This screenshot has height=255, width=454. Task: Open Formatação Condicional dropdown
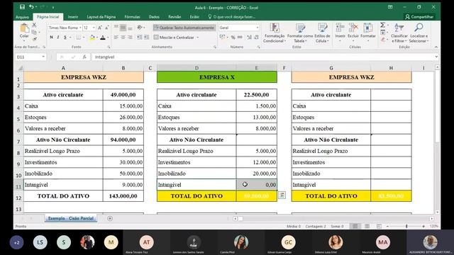pyautogui.click(x=275, y=33)
